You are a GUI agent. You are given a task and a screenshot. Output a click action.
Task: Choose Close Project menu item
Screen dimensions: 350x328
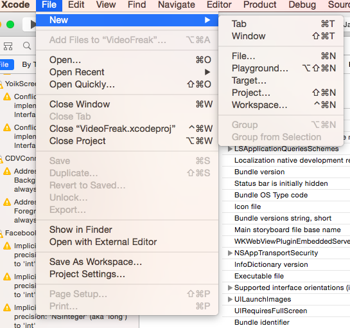127,141
